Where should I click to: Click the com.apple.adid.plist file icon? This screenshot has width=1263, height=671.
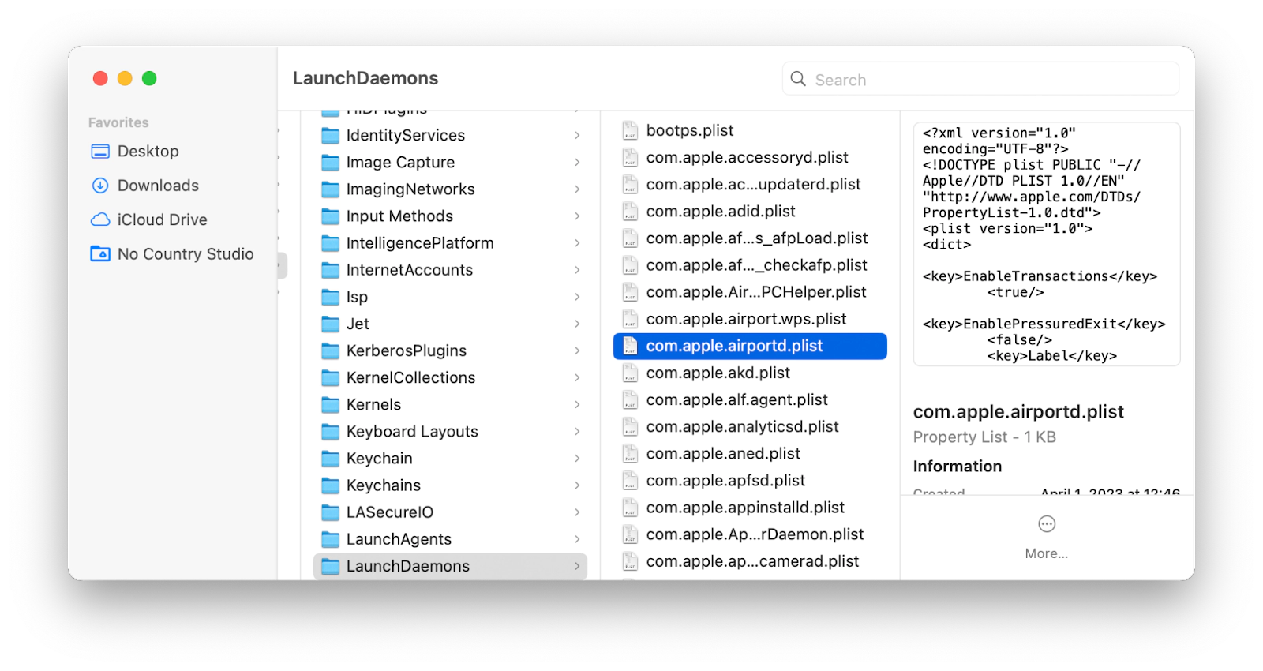630,211
